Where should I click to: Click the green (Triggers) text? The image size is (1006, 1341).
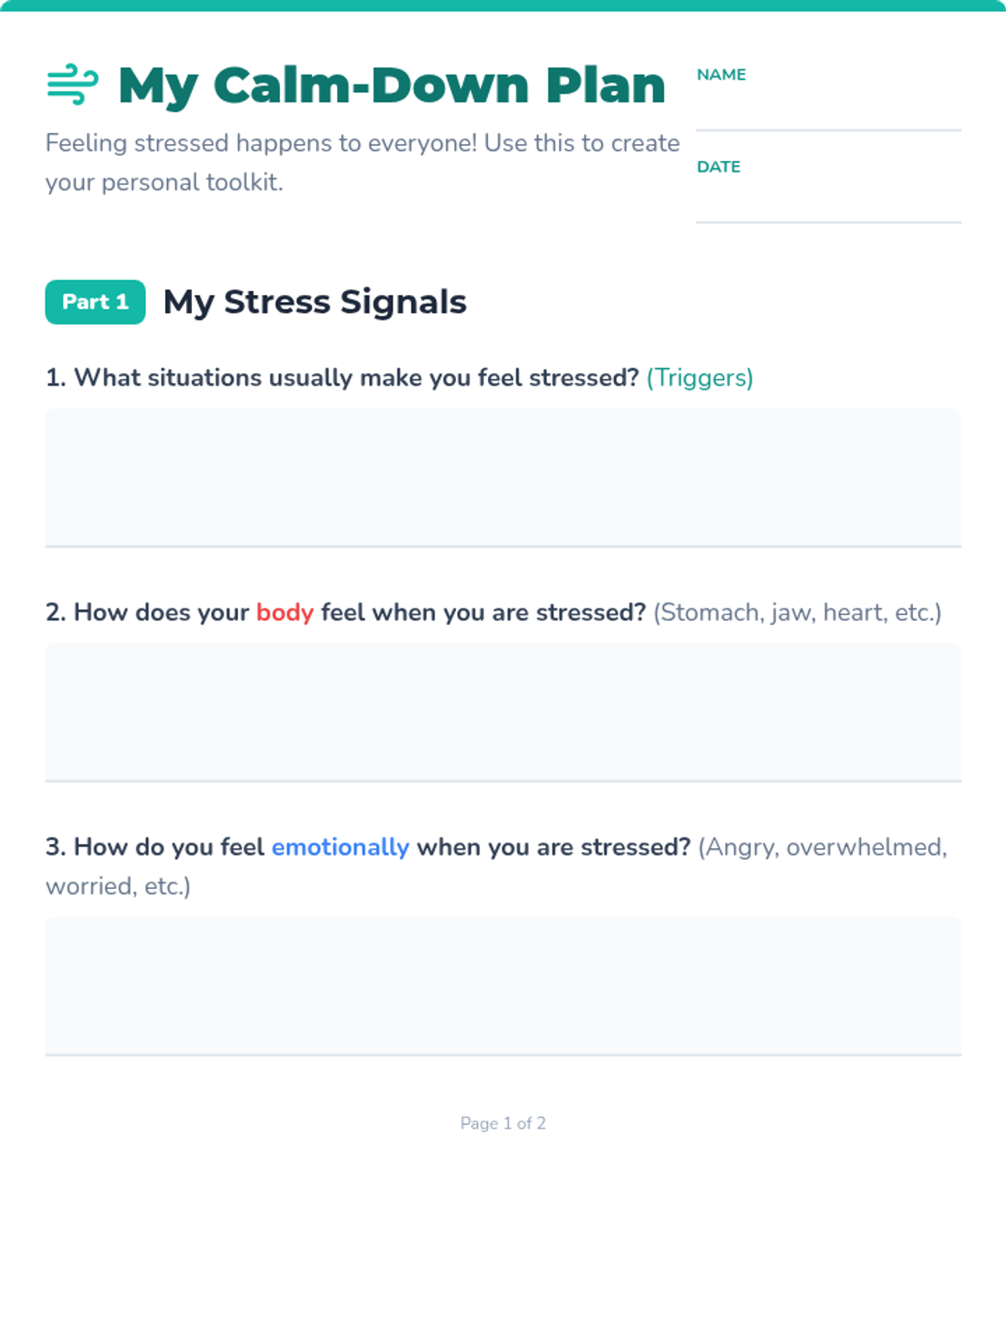point(699,378)
